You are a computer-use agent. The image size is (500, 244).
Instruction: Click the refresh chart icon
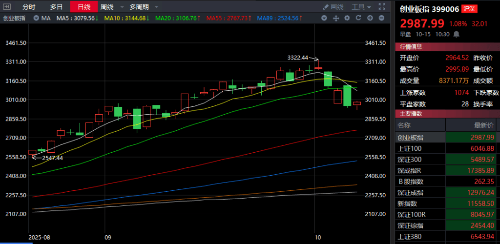[x=358, y=18]
